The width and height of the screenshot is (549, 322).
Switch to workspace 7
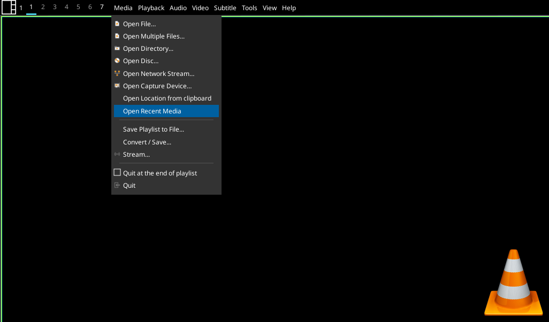(x=102, y=7)
